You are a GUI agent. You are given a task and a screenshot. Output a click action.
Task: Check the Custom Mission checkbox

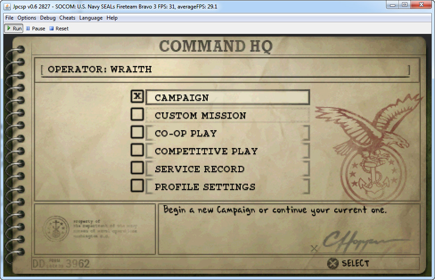(x=137, y=115)
